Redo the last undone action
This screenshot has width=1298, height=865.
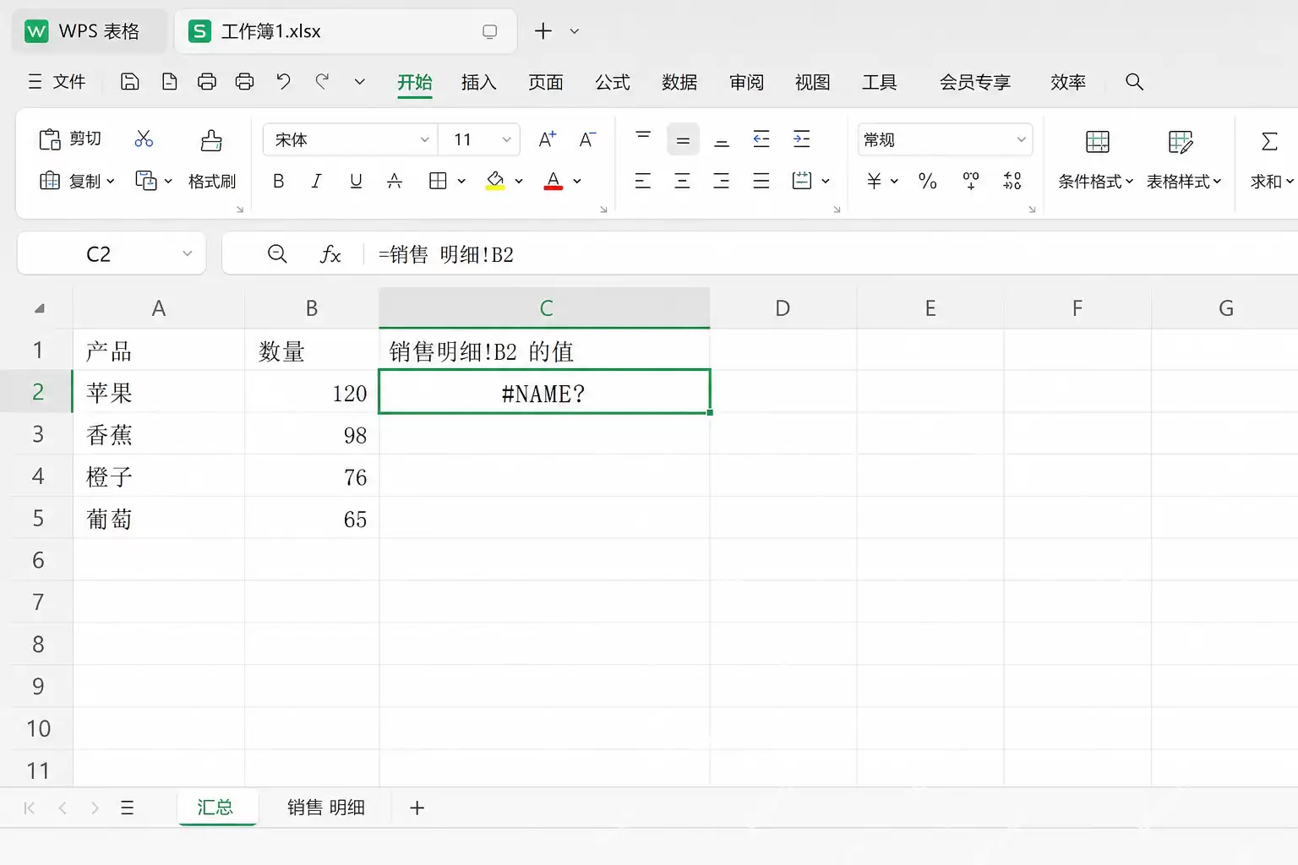(x=322, y=82)
